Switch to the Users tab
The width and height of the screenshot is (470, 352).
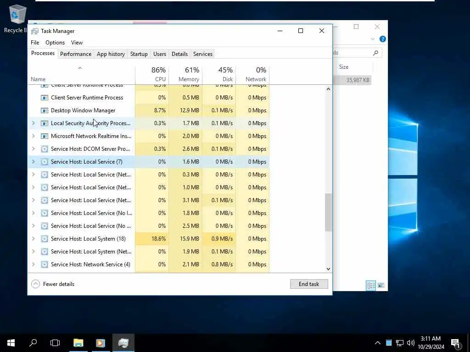click(159, 54)
